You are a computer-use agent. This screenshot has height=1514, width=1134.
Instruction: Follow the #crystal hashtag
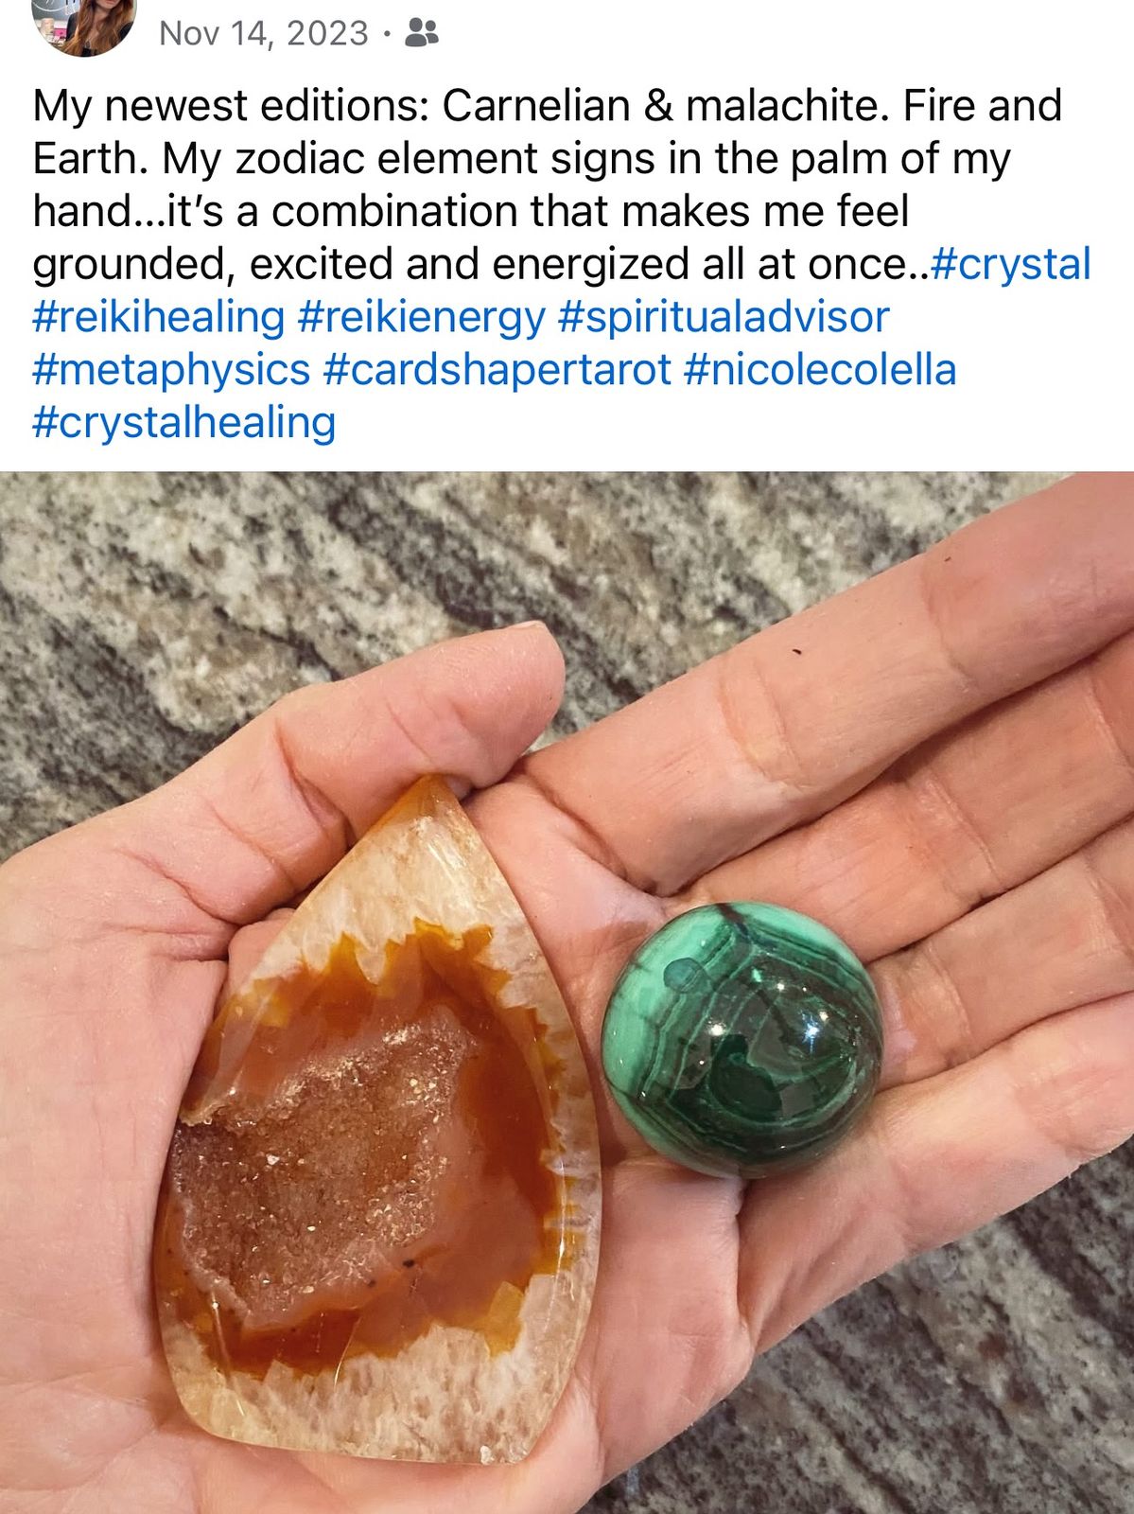(1011, 264)
